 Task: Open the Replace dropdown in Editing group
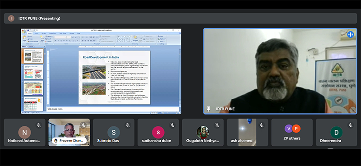(x=162, y=39)
